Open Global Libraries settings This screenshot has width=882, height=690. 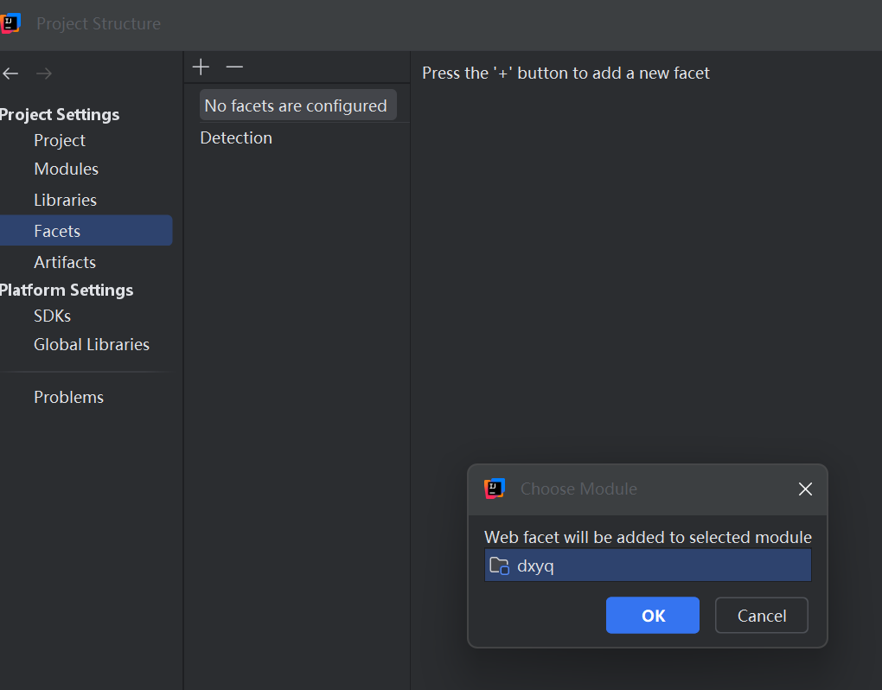[x=92, y=344]
